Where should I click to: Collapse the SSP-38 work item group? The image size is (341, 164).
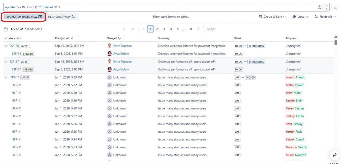[x=6, y=46]
